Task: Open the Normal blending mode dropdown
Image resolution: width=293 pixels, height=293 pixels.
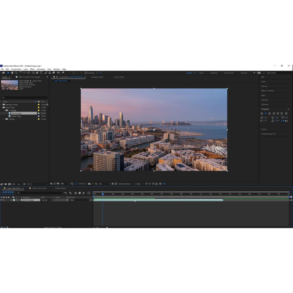Action: pyautogui.click(x=46, y=200)
